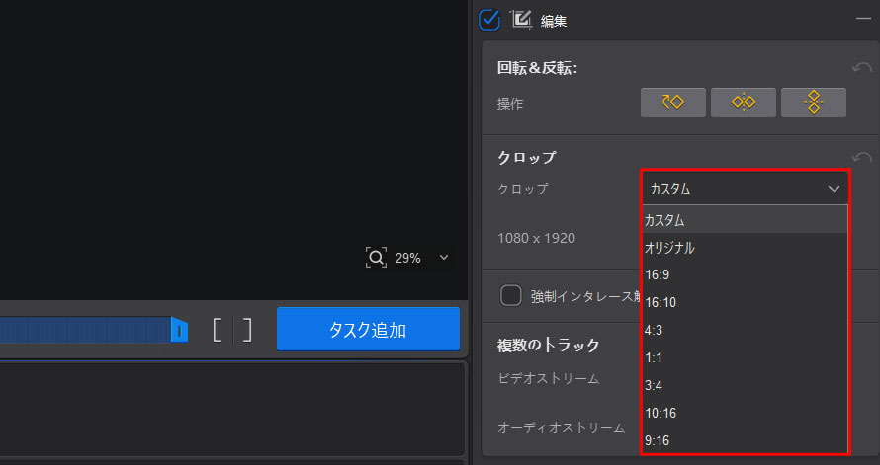
Task: Click the blue timeline progress bar
Action: (85, 330)
